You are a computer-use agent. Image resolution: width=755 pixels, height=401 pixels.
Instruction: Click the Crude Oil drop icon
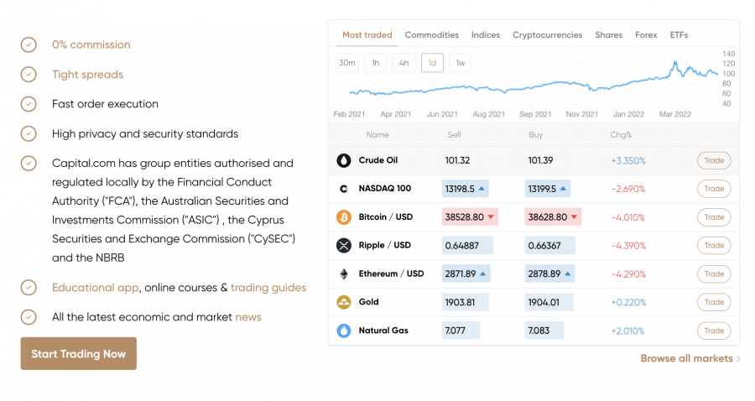pyautogui.click(x=343, y=160)
